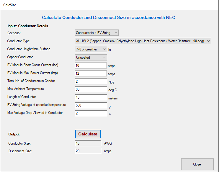219x172 pixels.
Task: Click the Disconnect Size output box
Action: click(88, 151)
